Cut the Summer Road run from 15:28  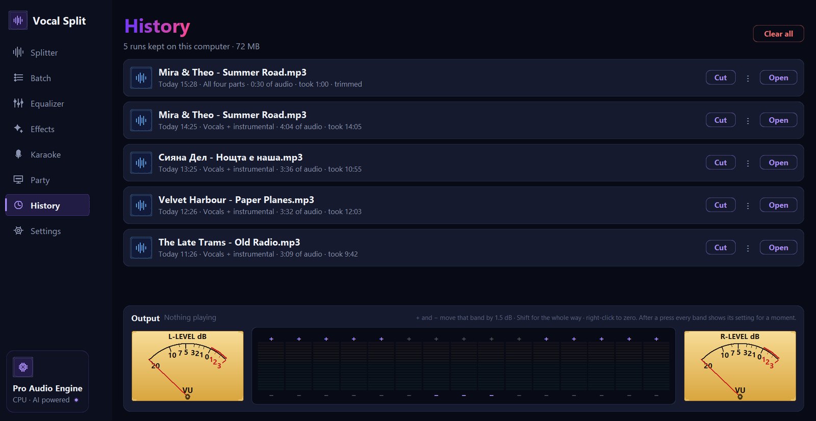721,77
